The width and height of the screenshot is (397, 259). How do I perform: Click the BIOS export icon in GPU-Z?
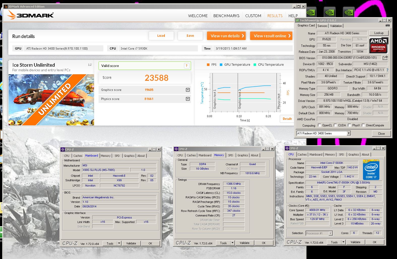385,58
